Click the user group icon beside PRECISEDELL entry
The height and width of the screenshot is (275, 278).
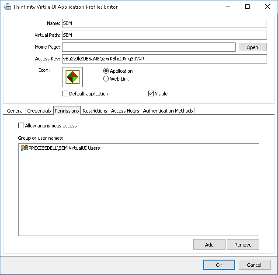[x=24, y=148]
